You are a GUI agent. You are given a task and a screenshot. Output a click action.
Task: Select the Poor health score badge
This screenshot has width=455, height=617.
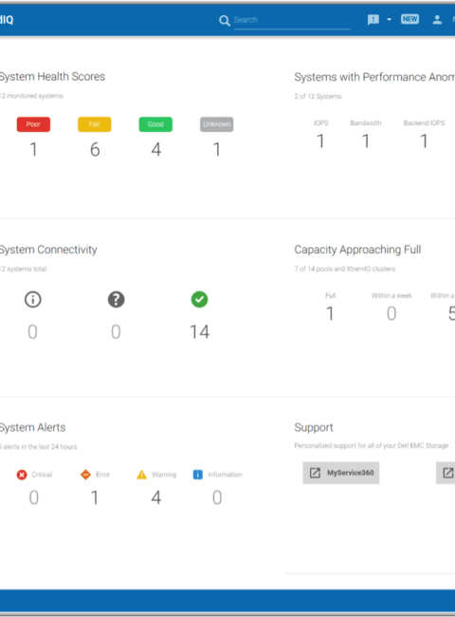click(x=33, y=124)
